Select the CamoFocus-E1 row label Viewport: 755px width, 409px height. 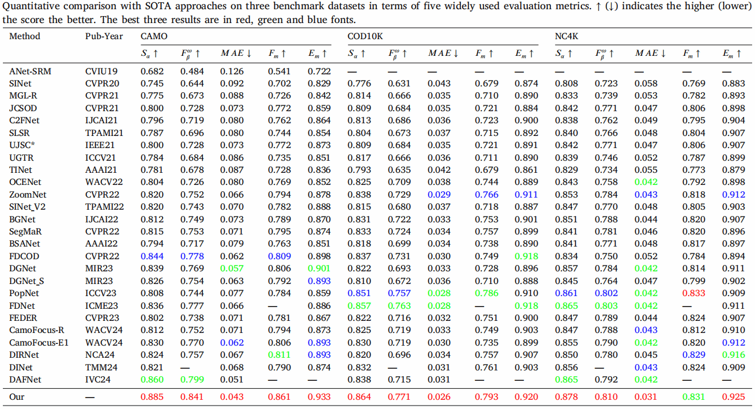(x=39, y=342)
